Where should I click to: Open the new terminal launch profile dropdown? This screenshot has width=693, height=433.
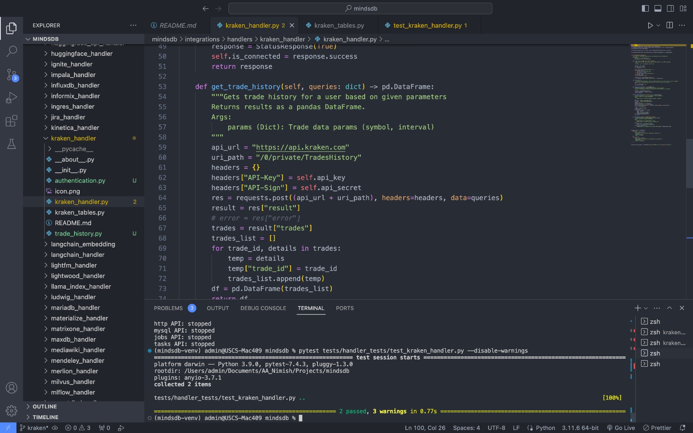pyautogui.click(x=646, y=308)
